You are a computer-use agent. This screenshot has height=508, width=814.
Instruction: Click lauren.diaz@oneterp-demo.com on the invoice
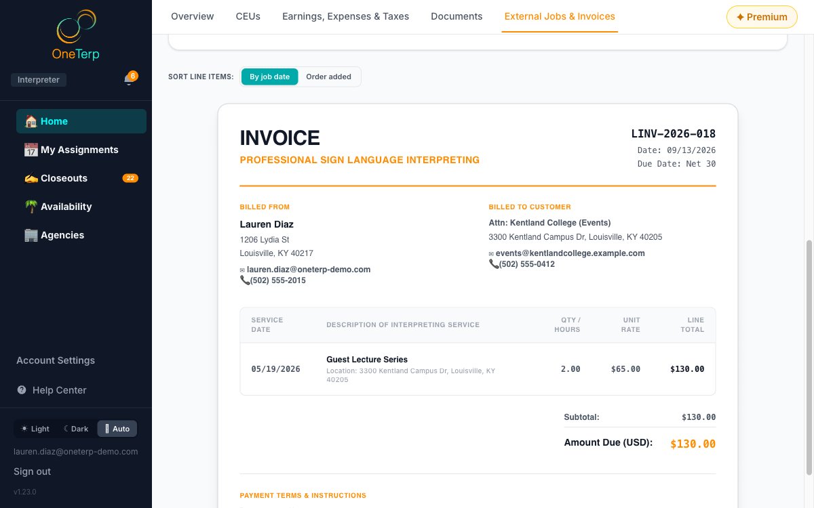coord(309,270)
